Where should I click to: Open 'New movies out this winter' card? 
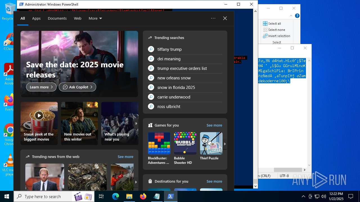pyautogui.click(x=80, y=123)
